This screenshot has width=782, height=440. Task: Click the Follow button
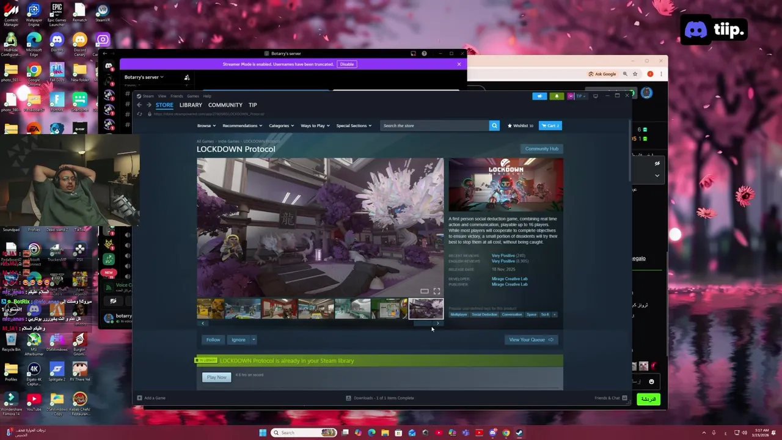click(213, 340)
